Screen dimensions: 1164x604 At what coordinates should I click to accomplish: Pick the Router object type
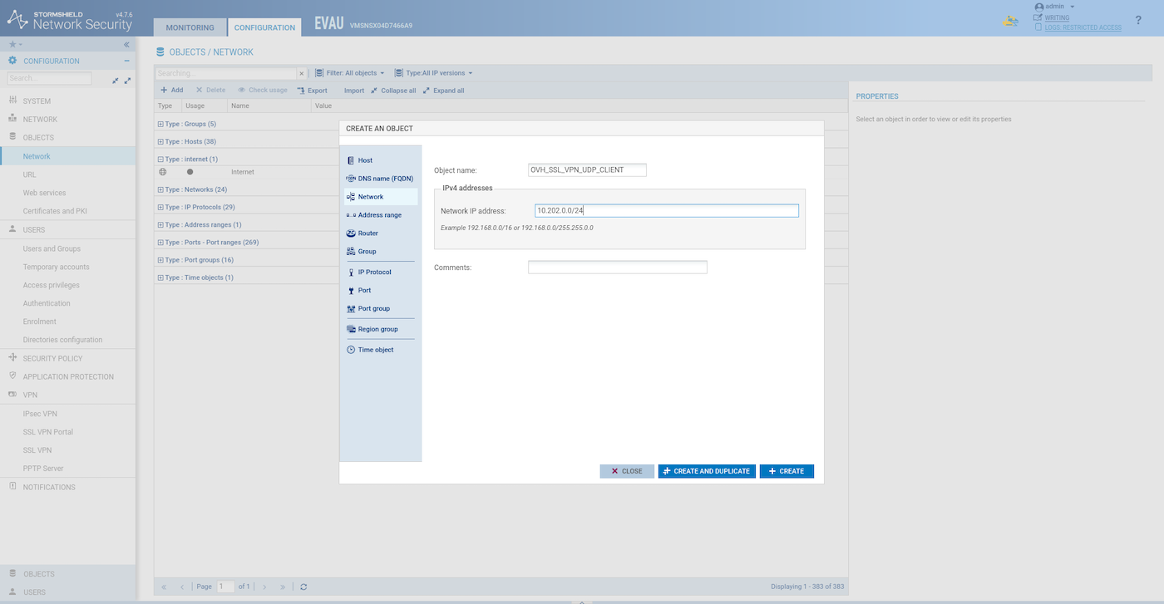pyautogui.click(x=367, y=233)
